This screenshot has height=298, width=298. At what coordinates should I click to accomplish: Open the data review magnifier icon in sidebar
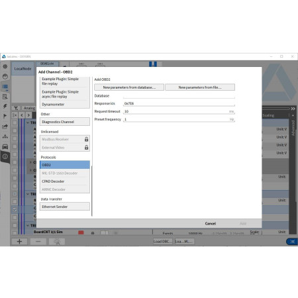pos(5,97)
